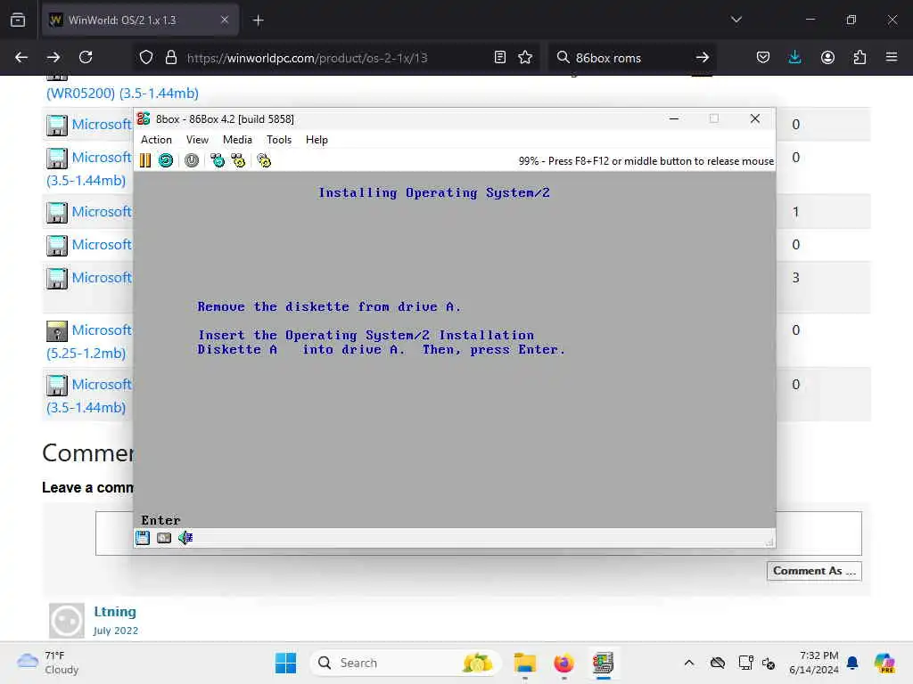The width and height of the screenshot is (913, 684).
Task: Show hidden system tray icons
Action: (689, 663)
